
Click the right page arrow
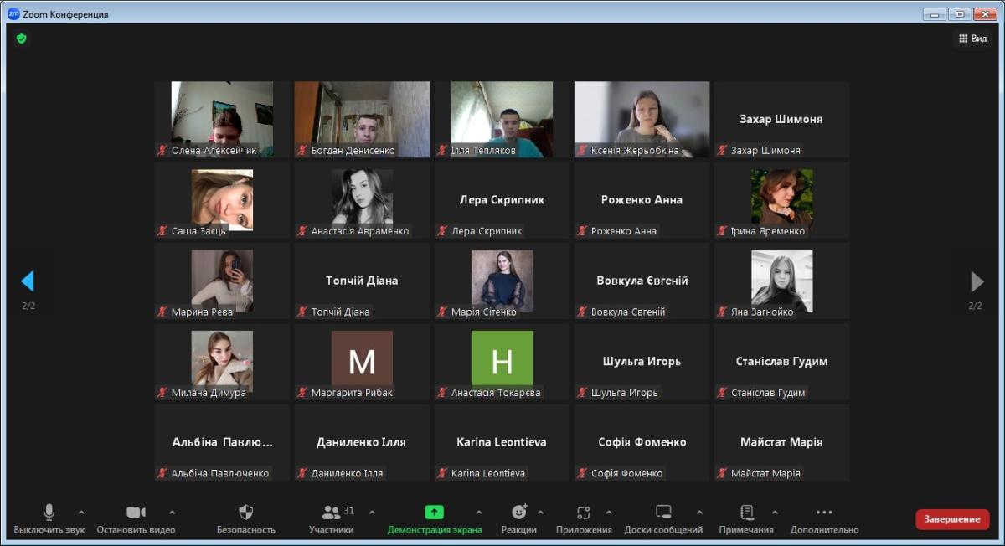[x=977, y=281]
